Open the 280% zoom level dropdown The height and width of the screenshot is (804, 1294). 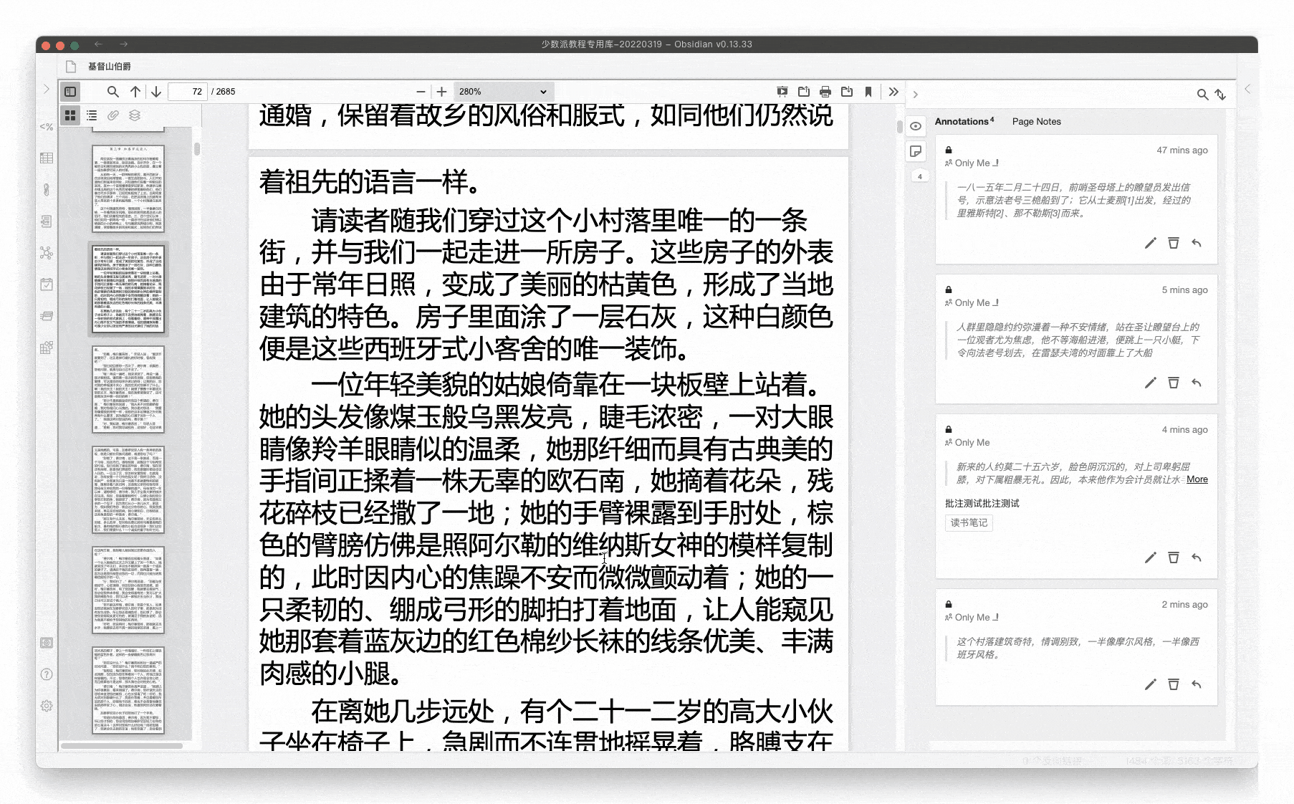click(x=503, y=92)
